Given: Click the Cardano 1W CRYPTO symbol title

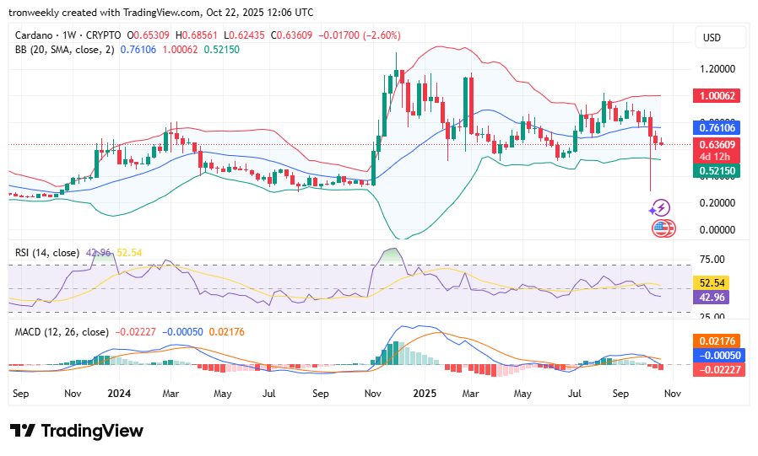Looking at the screenshot, I should pos(68,35).
